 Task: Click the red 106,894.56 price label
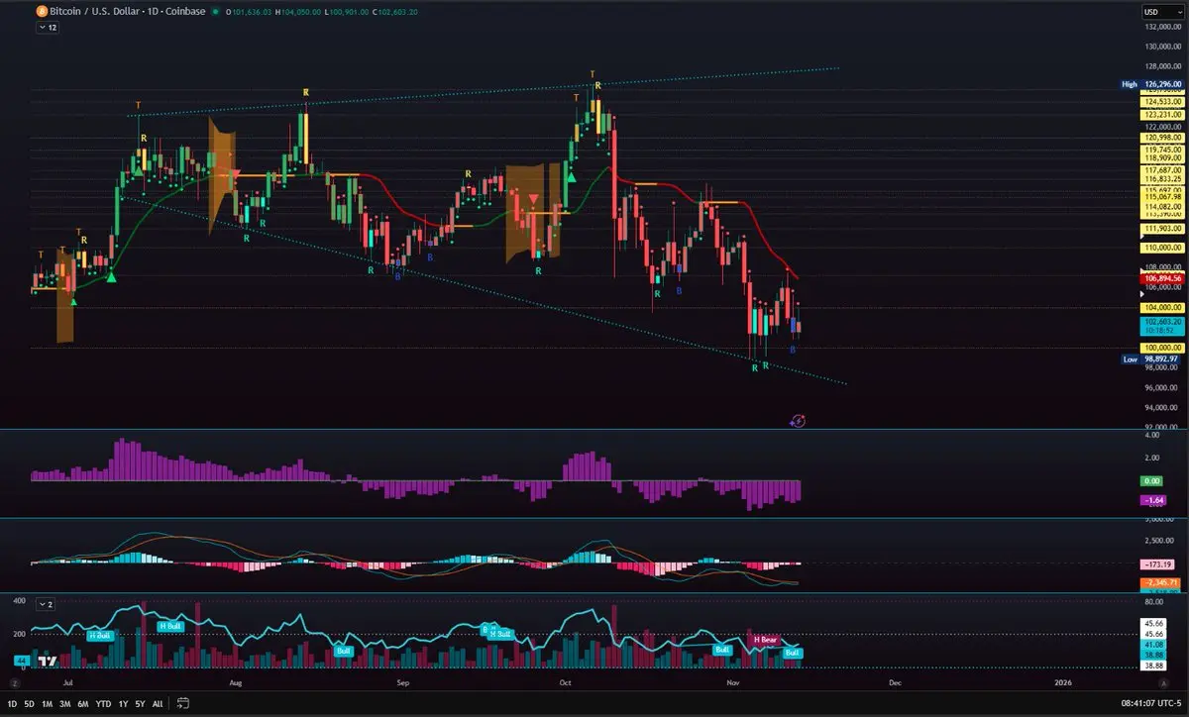(1164, 279)
